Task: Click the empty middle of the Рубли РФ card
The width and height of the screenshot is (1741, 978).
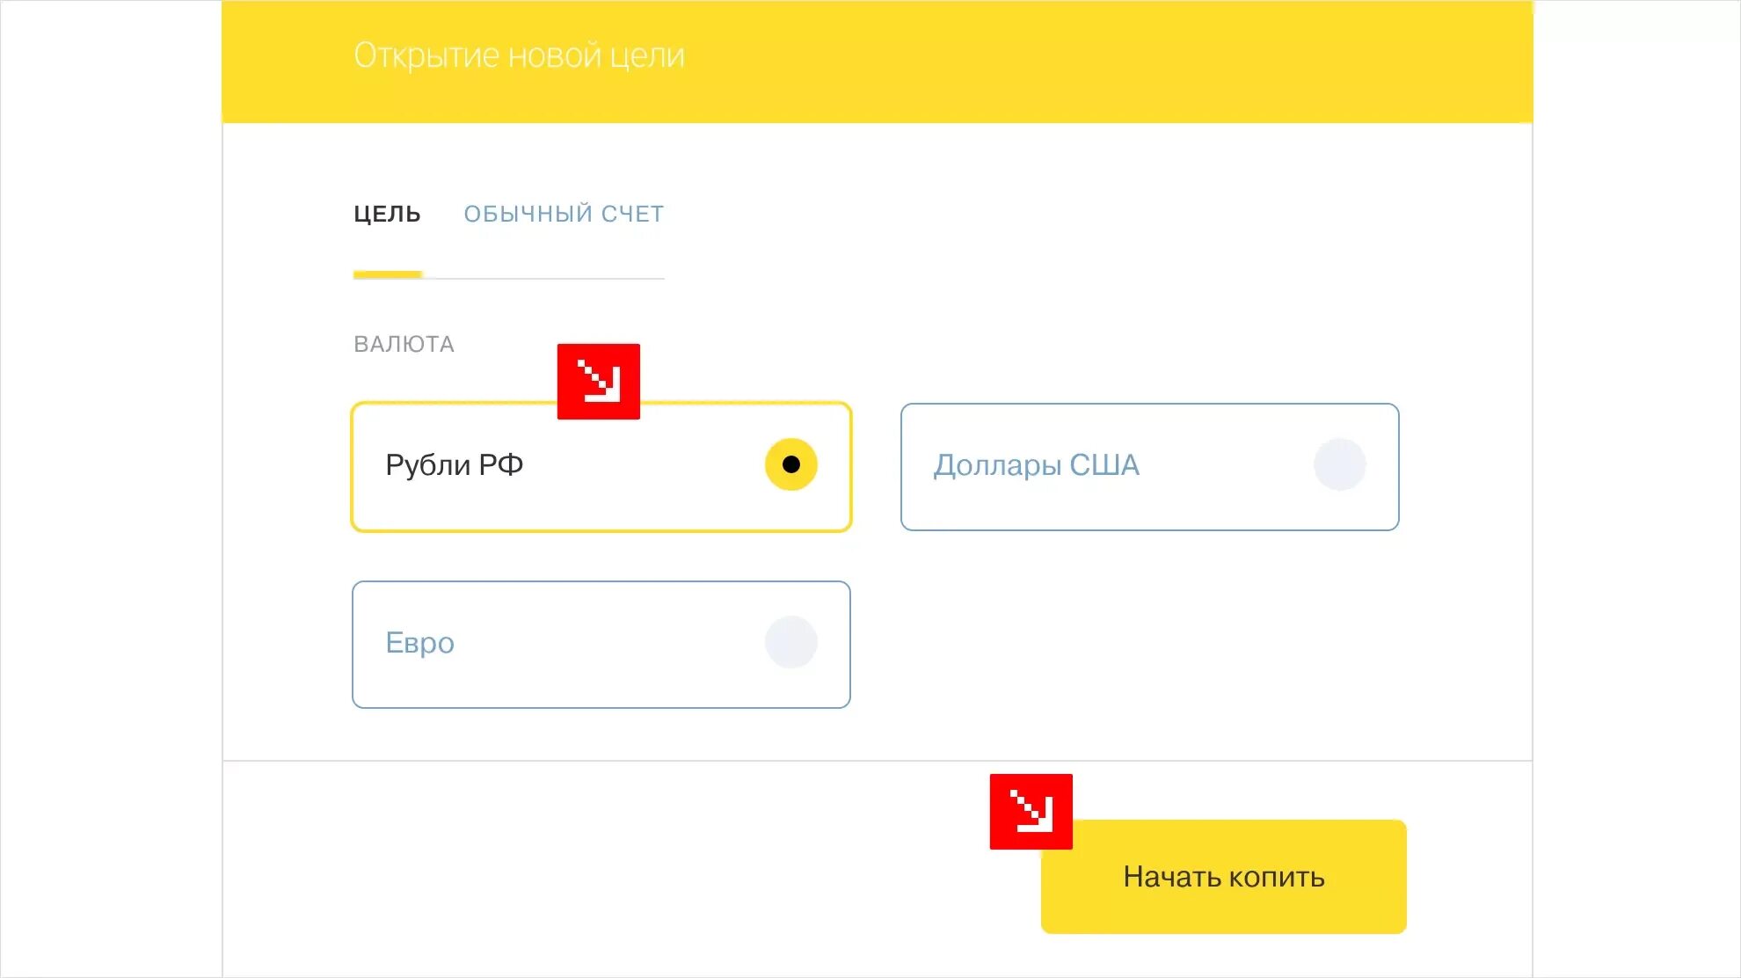Action: [642, 467]
